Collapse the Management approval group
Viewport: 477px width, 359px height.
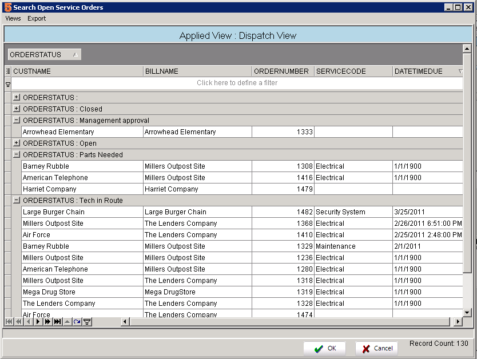click(x=17, y=120)
